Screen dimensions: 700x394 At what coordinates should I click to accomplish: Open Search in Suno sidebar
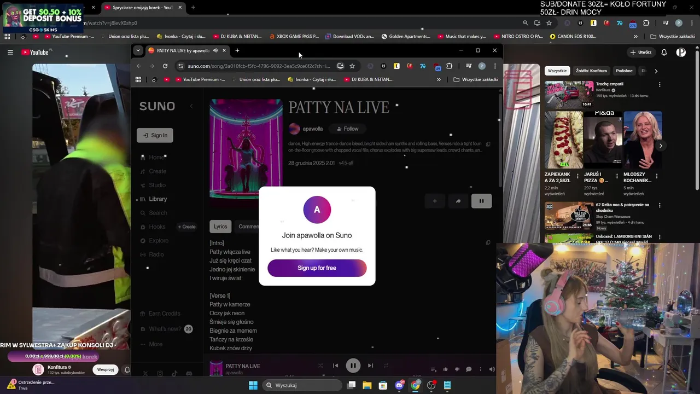[x=154, y=213]
